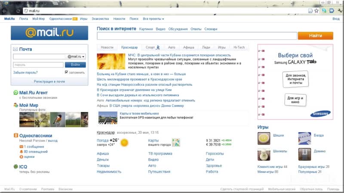Image resolution: width=344 pixels, height=193 pixels.
Task: Click the ICQ flower icon
Action: point(16,166)
